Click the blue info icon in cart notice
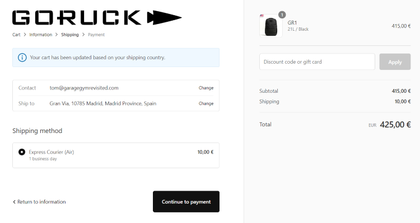The height and width of the screenshot is (223, 420). pyautogui.click(x=22, y=58)
